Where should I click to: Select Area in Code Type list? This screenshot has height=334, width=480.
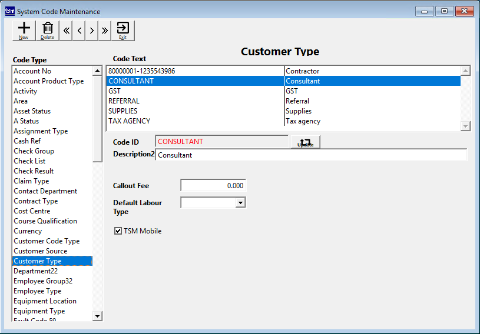pyautogui.click(x=52, y=101)
